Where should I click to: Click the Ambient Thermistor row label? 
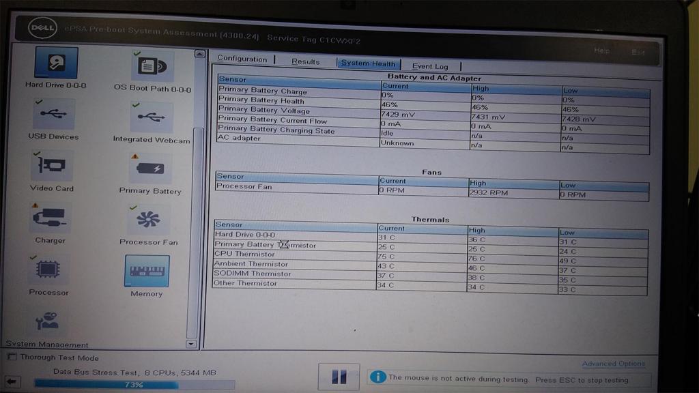251,264
